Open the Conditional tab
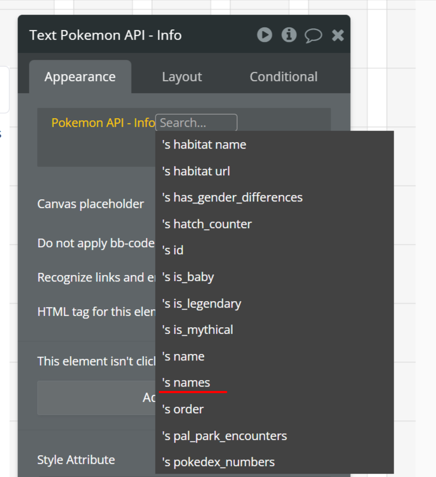 tap(284, 77)
